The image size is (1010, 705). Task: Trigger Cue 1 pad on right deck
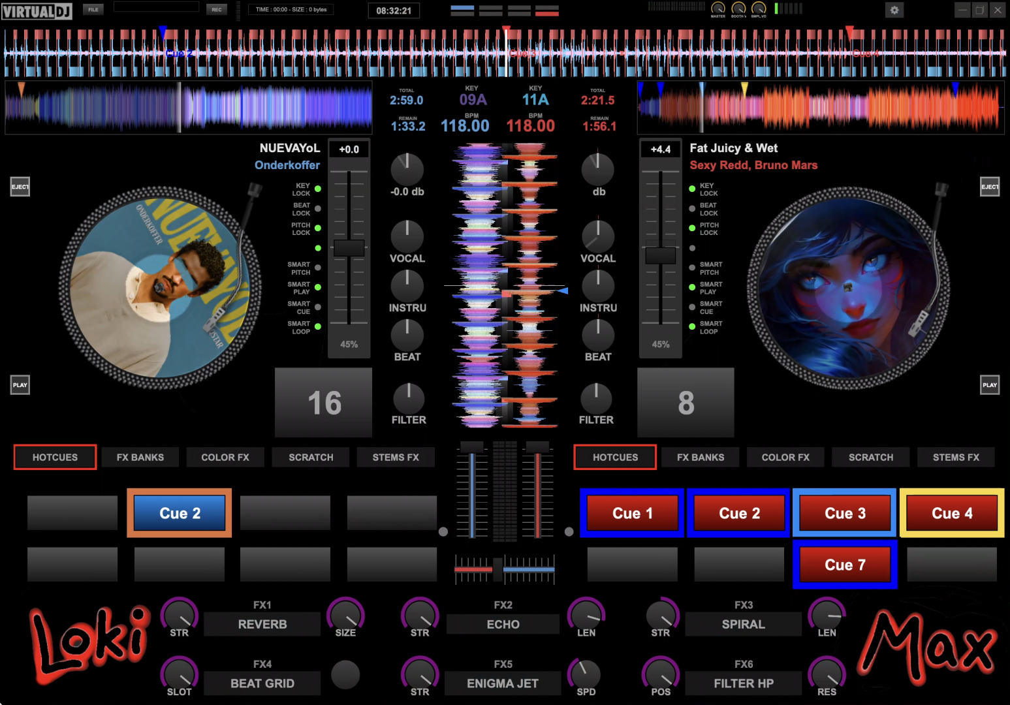tap(632, 513)
